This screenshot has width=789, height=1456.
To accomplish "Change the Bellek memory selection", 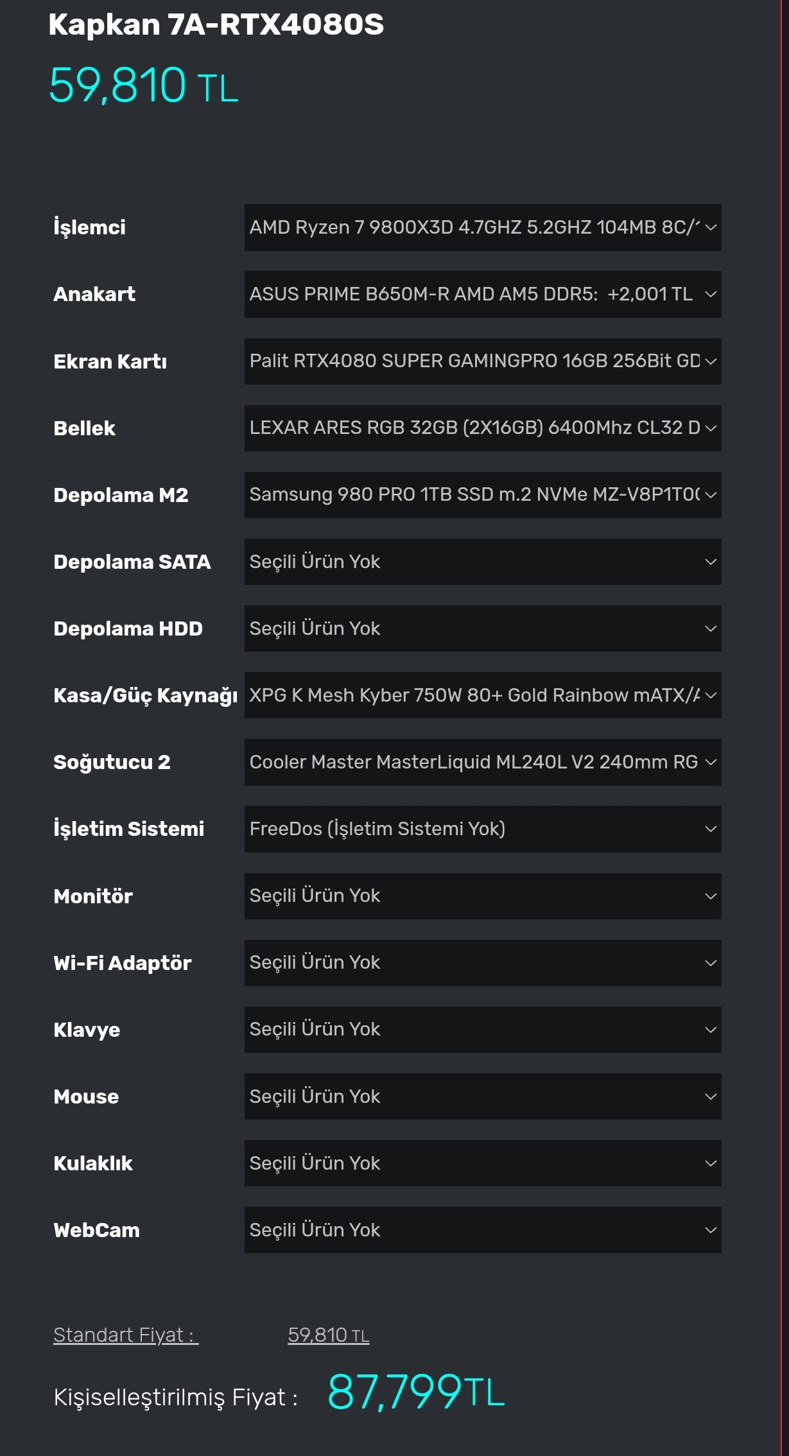I will (x=482, y=428).
